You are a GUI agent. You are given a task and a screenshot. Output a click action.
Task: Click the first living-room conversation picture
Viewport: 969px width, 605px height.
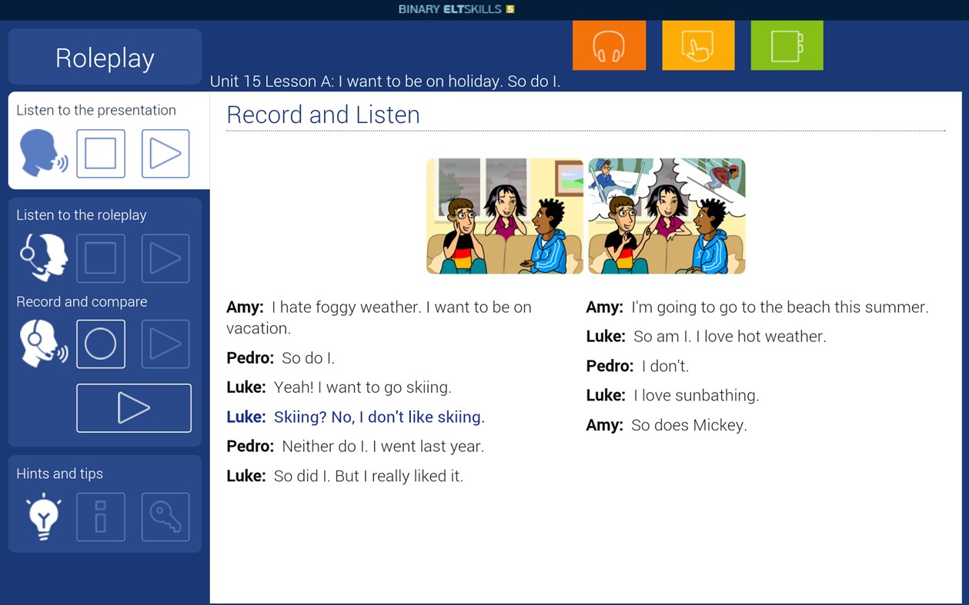(x=504, y=216)
